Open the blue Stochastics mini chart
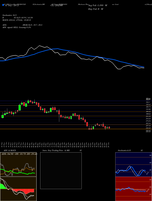Viewport: 152px width, 201px height. [x=133, y=164]
